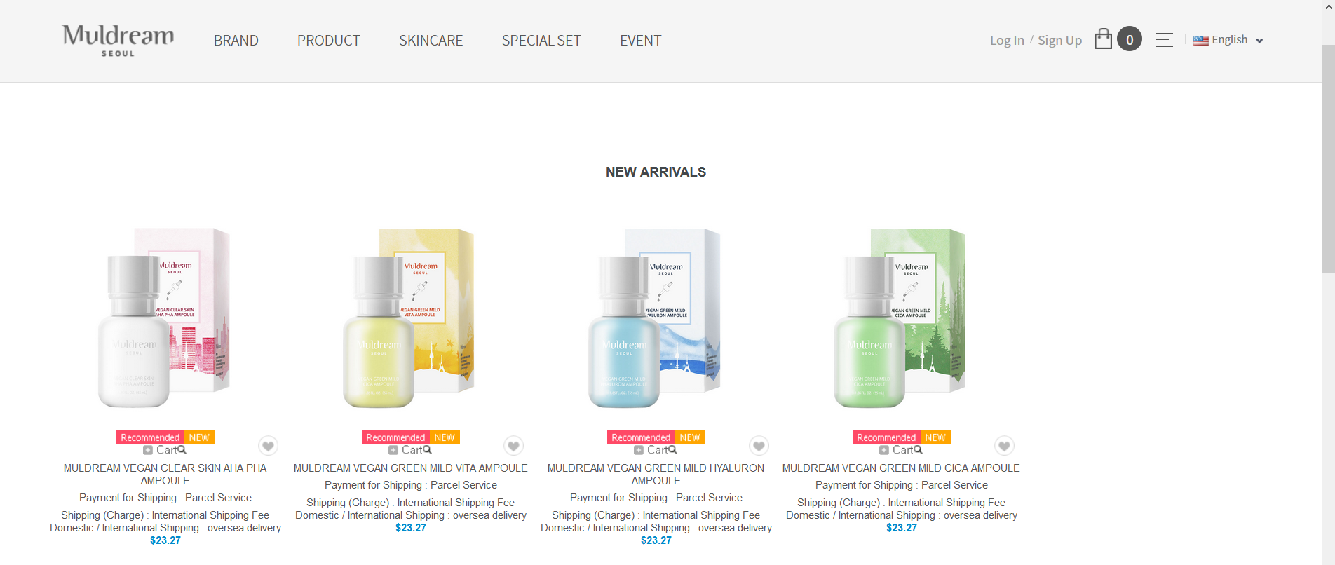Click the Sign Up link
The height and width of the screenshot is (565, 1335).
tap(1059, 41)
